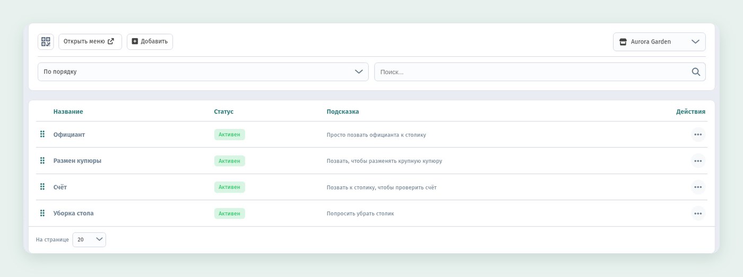
Task: Open actions menu for Размен купюры row
Action: 698,161
